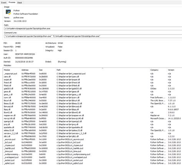The height and width of the screenshot is (165, 182).
Task: Select the zlib1.dll module name cell
Action: click(7, 136)
